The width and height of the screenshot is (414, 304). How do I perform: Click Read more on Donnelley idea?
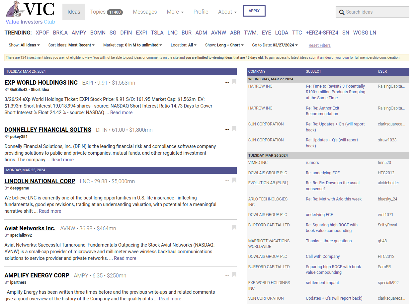(62, 160)
